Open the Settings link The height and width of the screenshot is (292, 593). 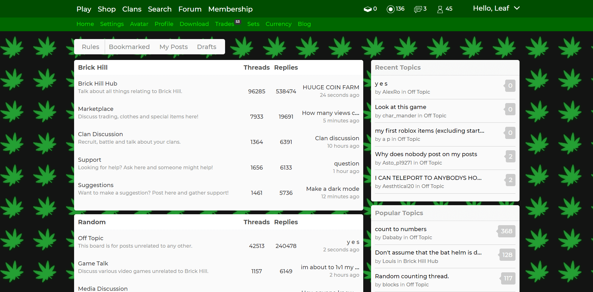[x=112, y=24]
